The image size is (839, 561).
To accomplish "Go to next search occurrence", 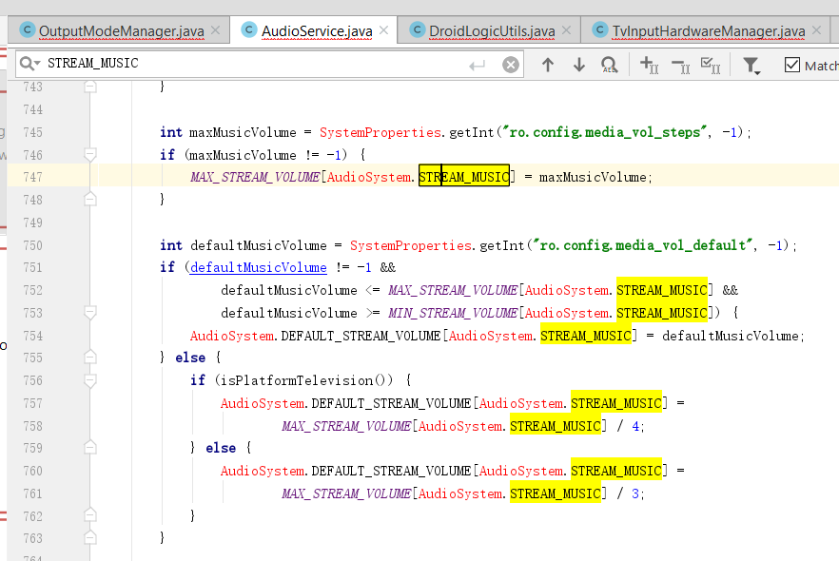I will point(579,65).
